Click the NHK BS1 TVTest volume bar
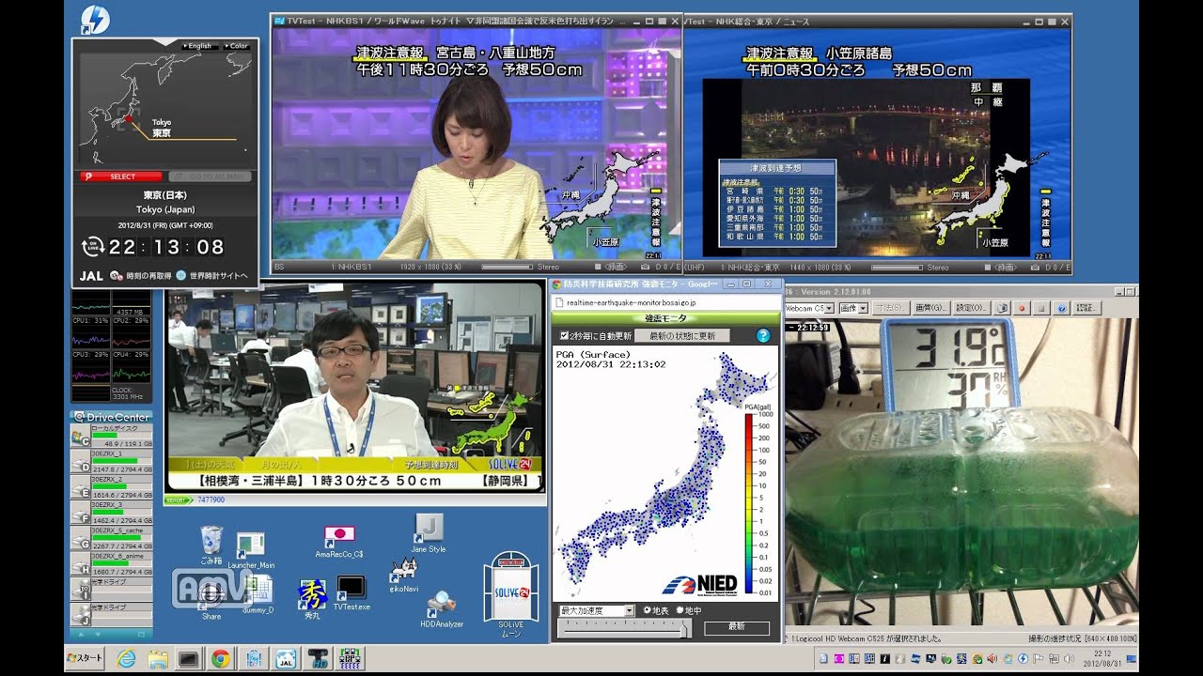The image size is (1203, 676). pos(508,268)
